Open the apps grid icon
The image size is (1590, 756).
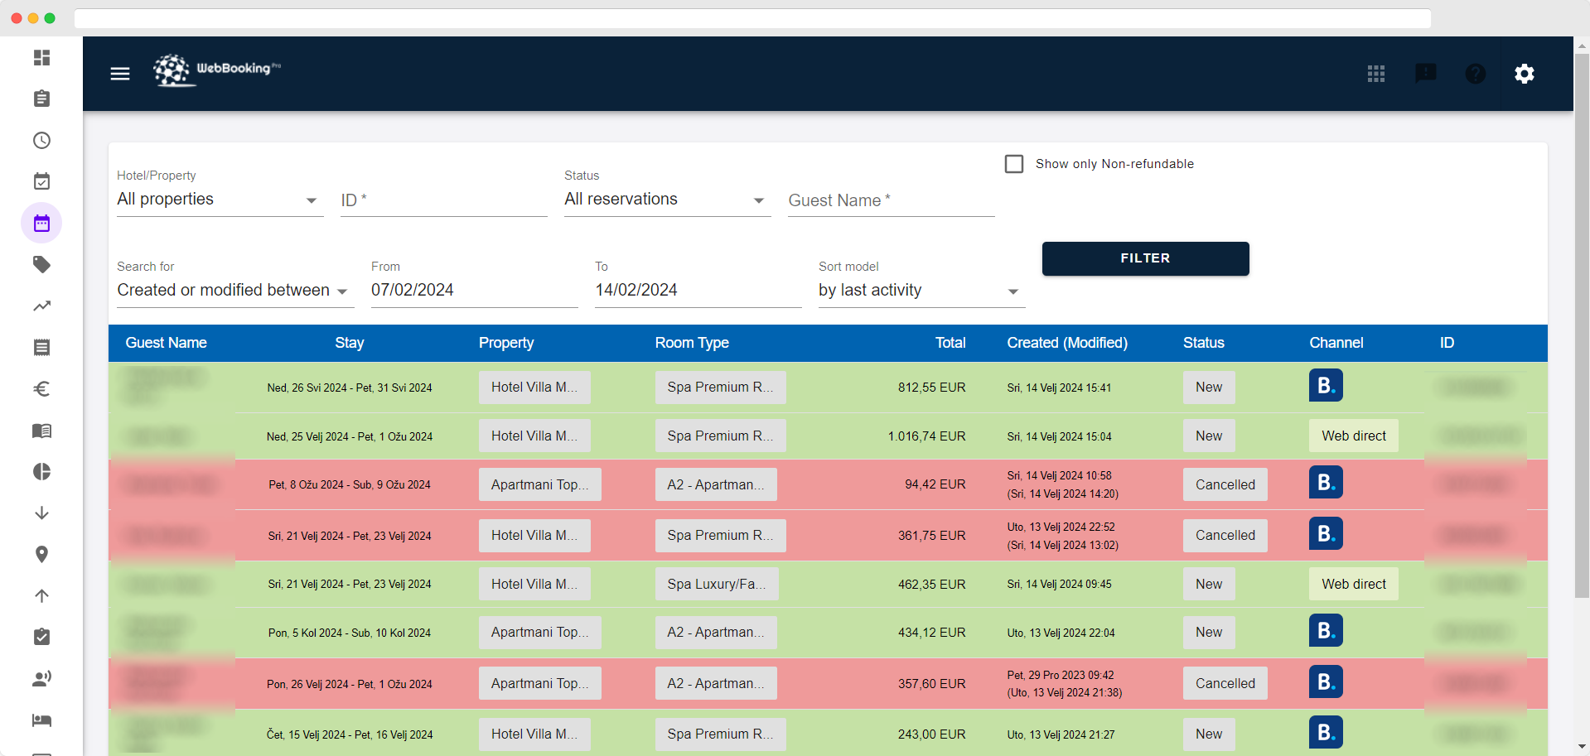[1376, 74]
